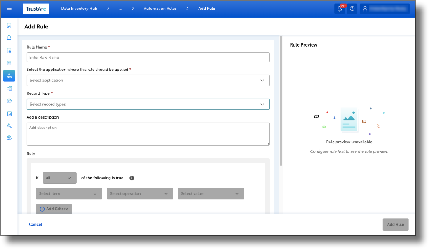Open the Select operation dropdown
This screenshot has height=249, width=429.
coord(140,193)
